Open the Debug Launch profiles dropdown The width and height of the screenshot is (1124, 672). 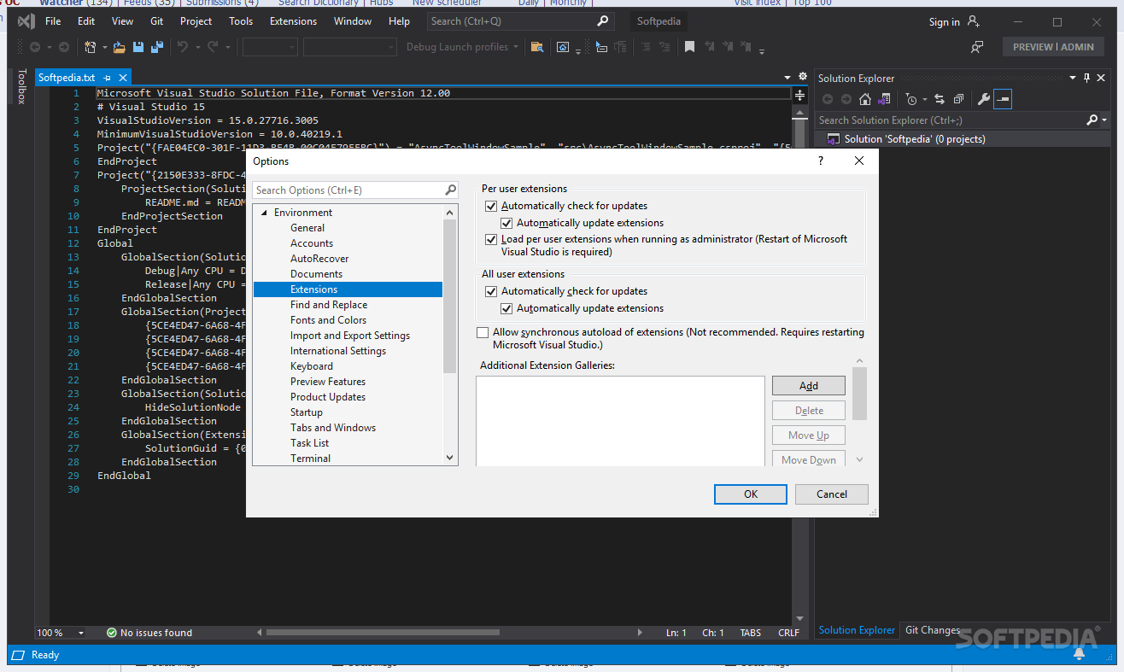[x=462, y=47]
